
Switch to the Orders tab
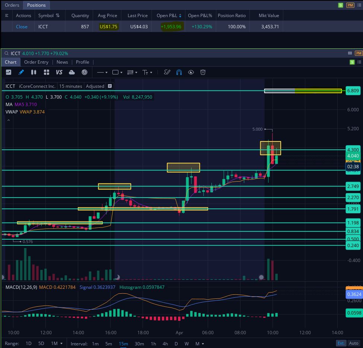pyautogui.click(x=12, y=5)
